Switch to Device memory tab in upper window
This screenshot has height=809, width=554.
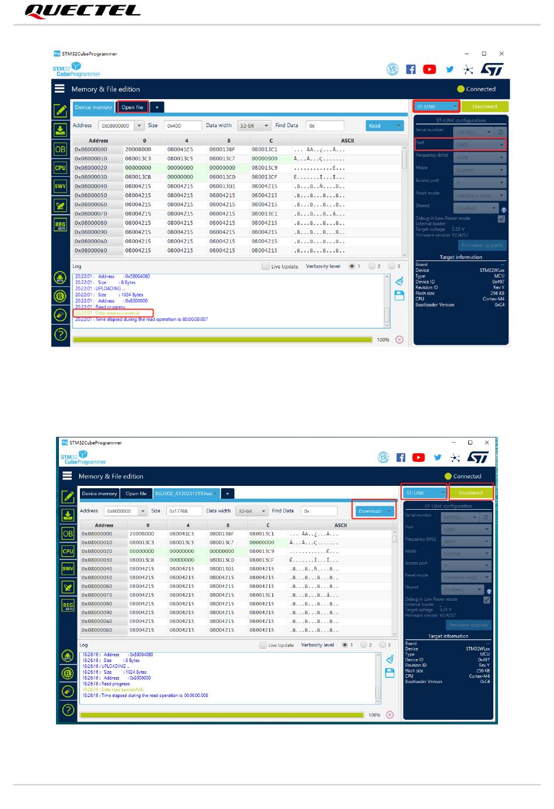pyautogui.click(x=93, y=107)
